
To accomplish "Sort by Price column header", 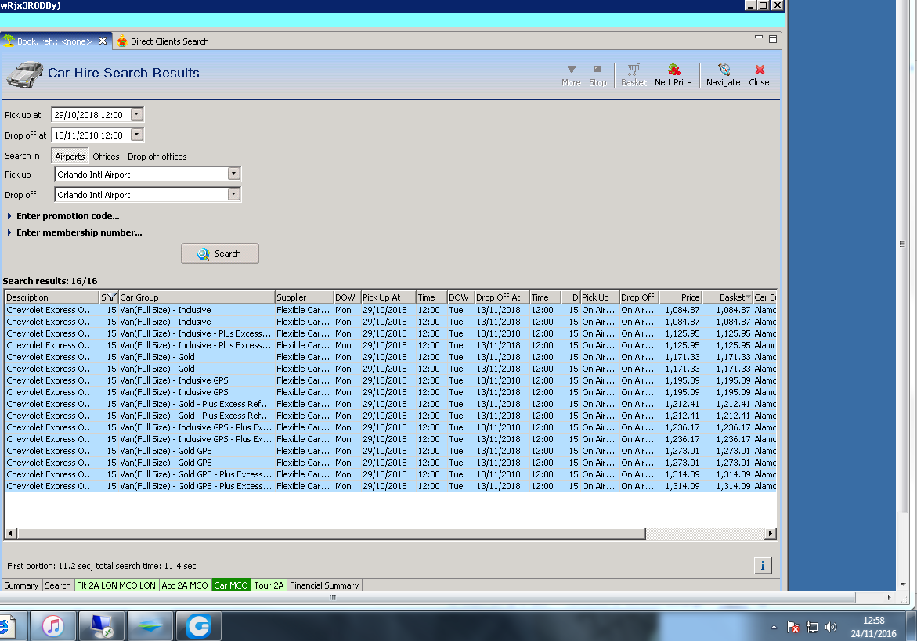I will (x=681, y=297).
